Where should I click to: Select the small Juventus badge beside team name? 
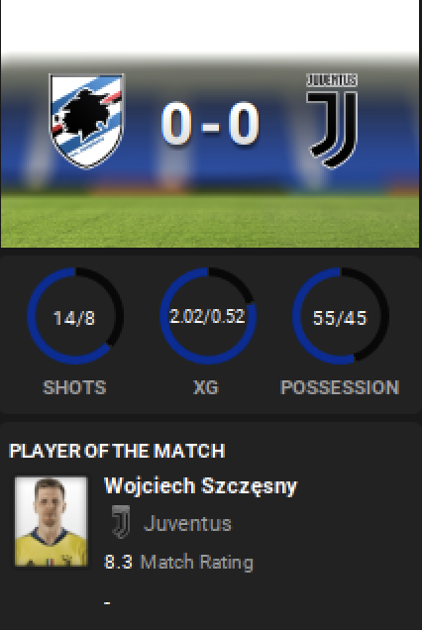[121, 522]
